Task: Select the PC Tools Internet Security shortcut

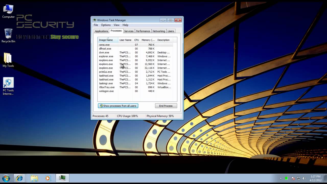Action: 8,86
